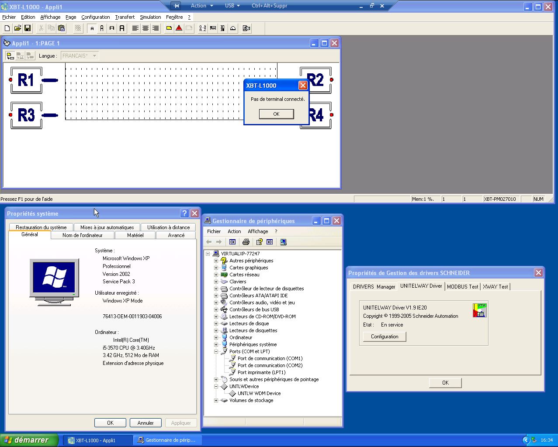Switch to the MODBUS Test tab
This screenshot has width=558, height=447.
click(x=462, y=287)
